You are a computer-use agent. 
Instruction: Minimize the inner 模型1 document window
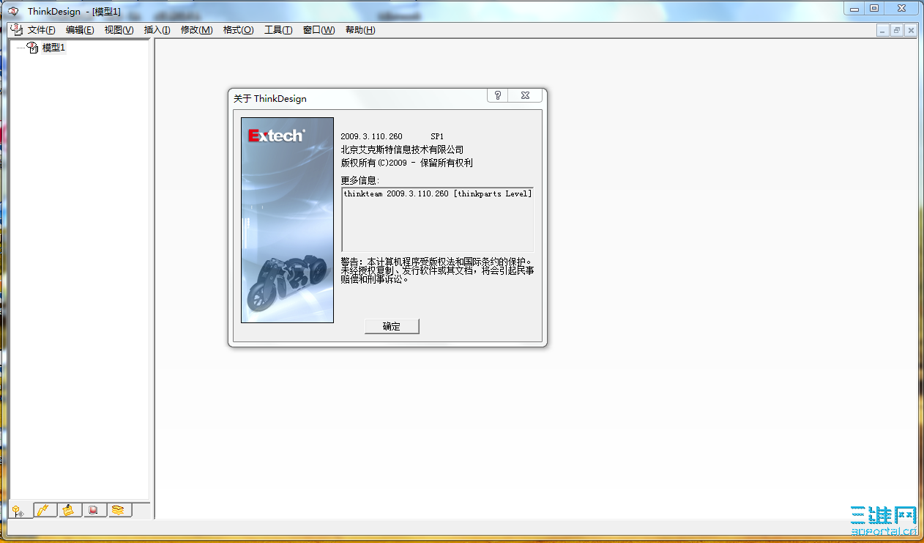point(883,30)
